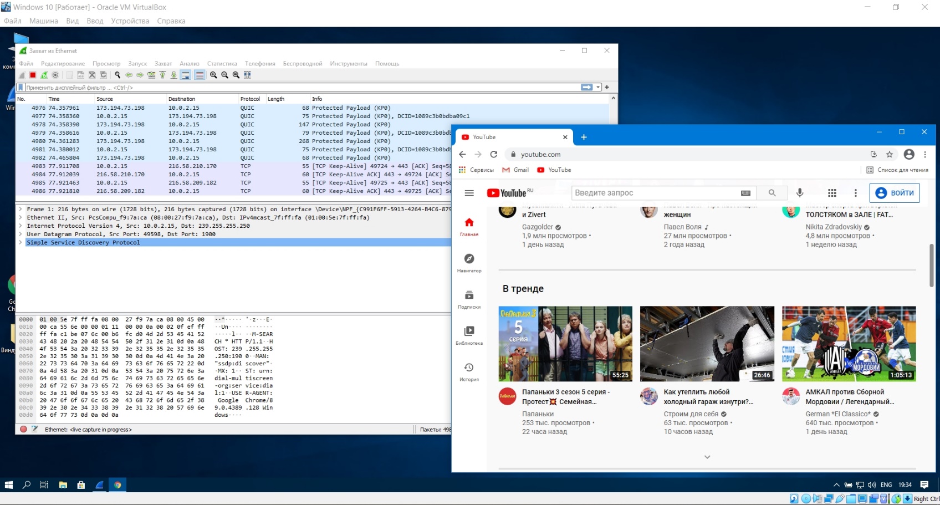Open Chrome three-dot menu
940x505 pixels.
pyautogui.click(x=924, y=155)
